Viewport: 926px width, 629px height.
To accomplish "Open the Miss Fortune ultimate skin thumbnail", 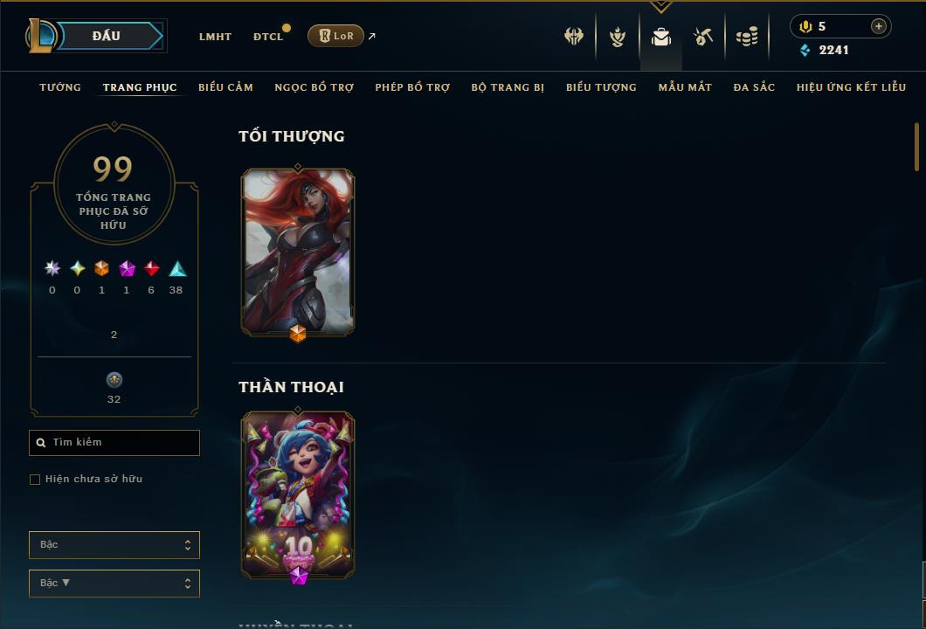I will [x=298, y=252].
